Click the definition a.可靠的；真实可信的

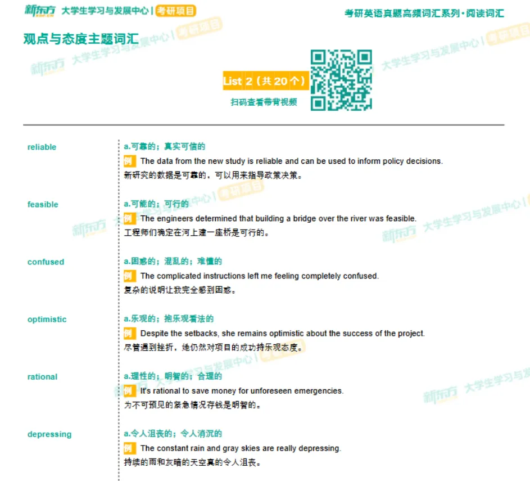click(x=165, y=146)
